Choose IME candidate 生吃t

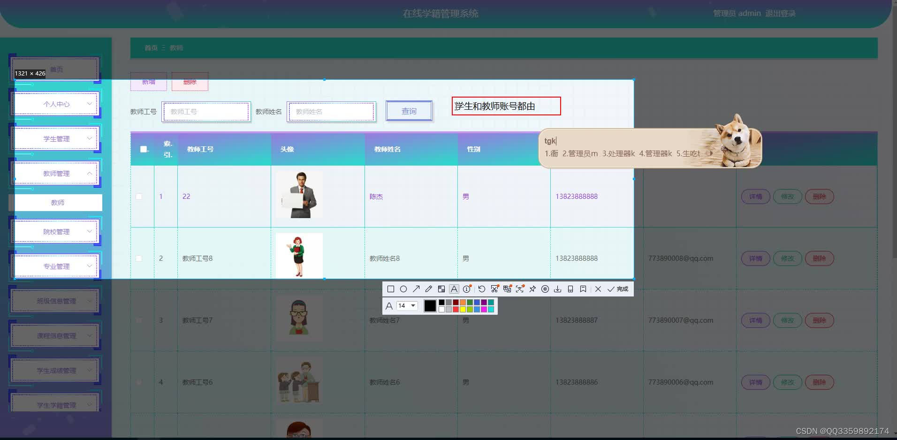(688, 153)
